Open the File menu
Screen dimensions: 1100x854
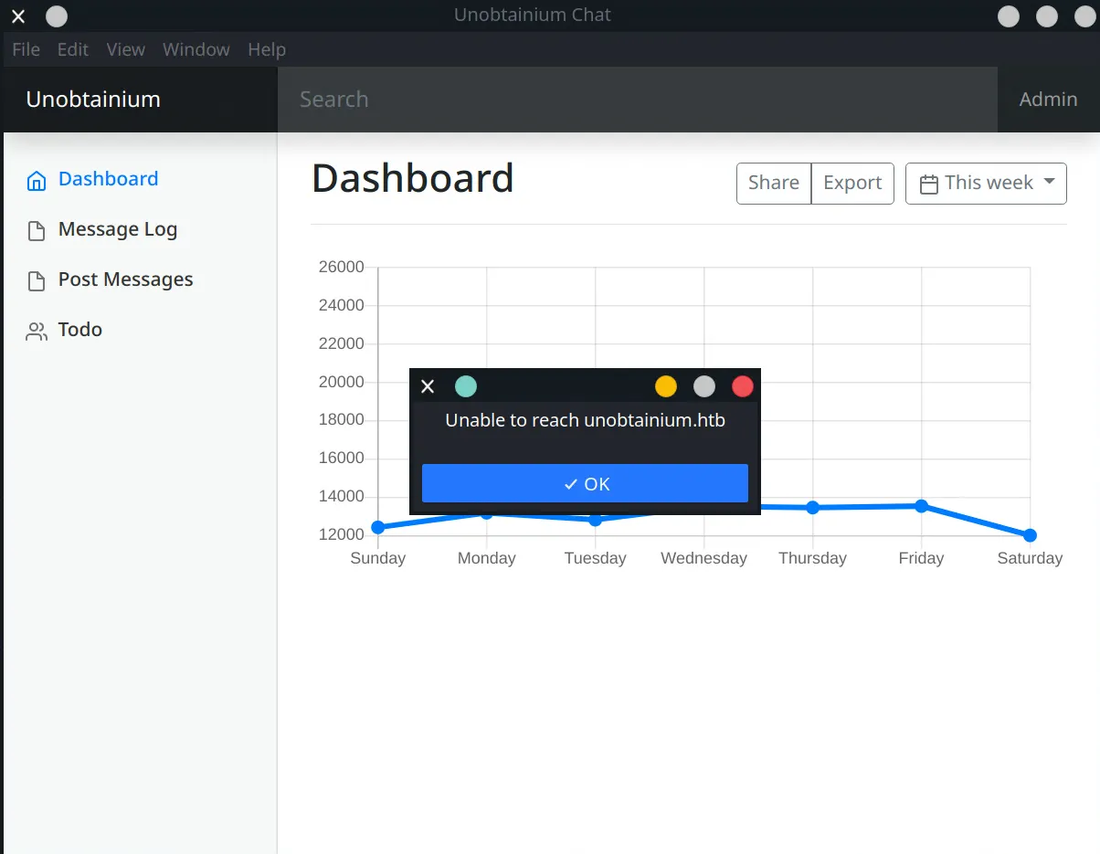[x=26, y=49]
